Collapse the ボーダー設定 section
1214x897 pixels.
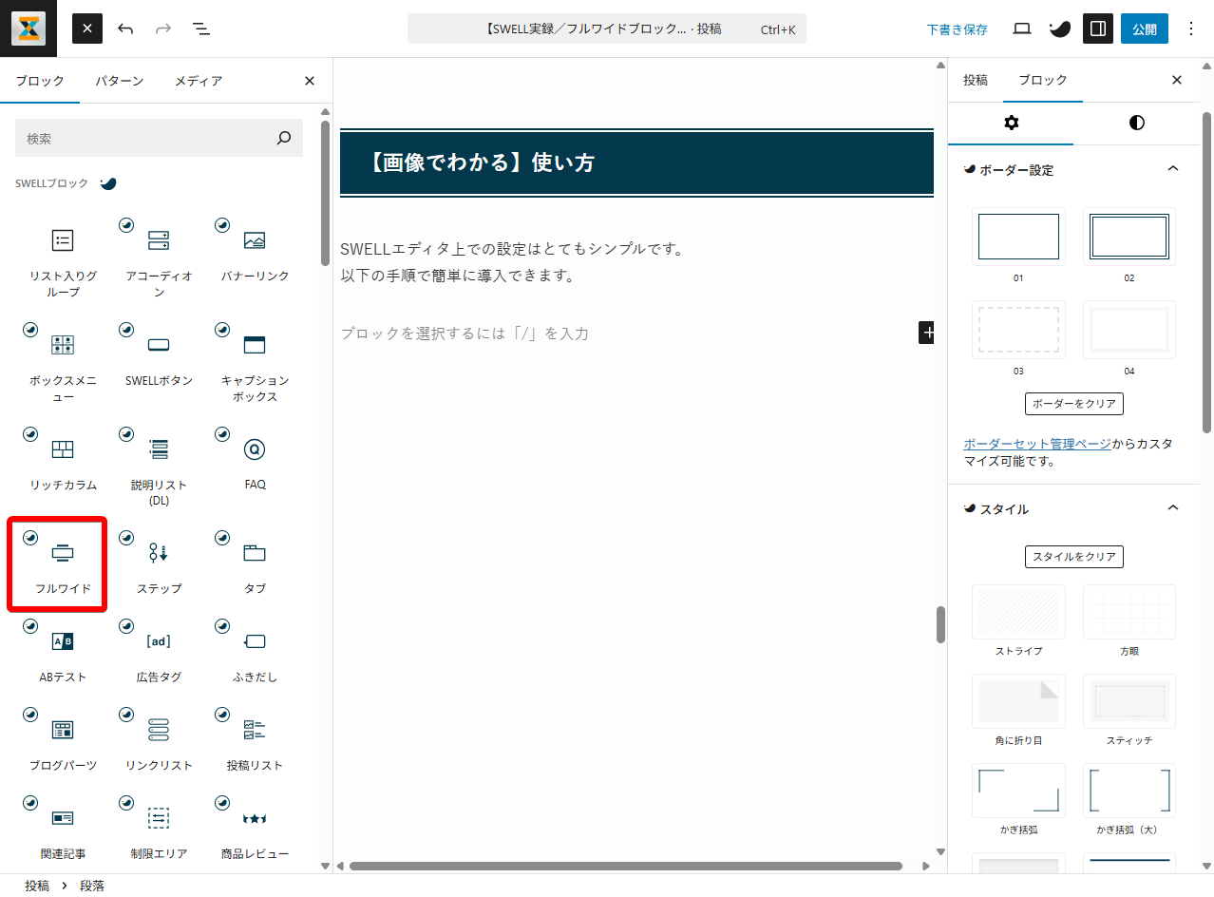click(x=1172, y=169)
